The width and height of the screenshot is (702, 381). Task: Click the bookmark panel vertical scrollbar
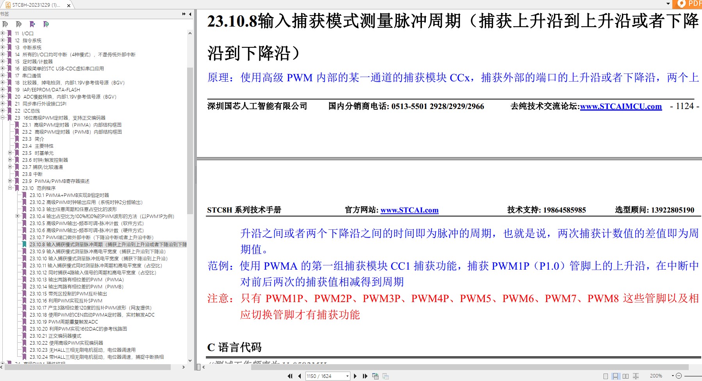tap(190, 141)
